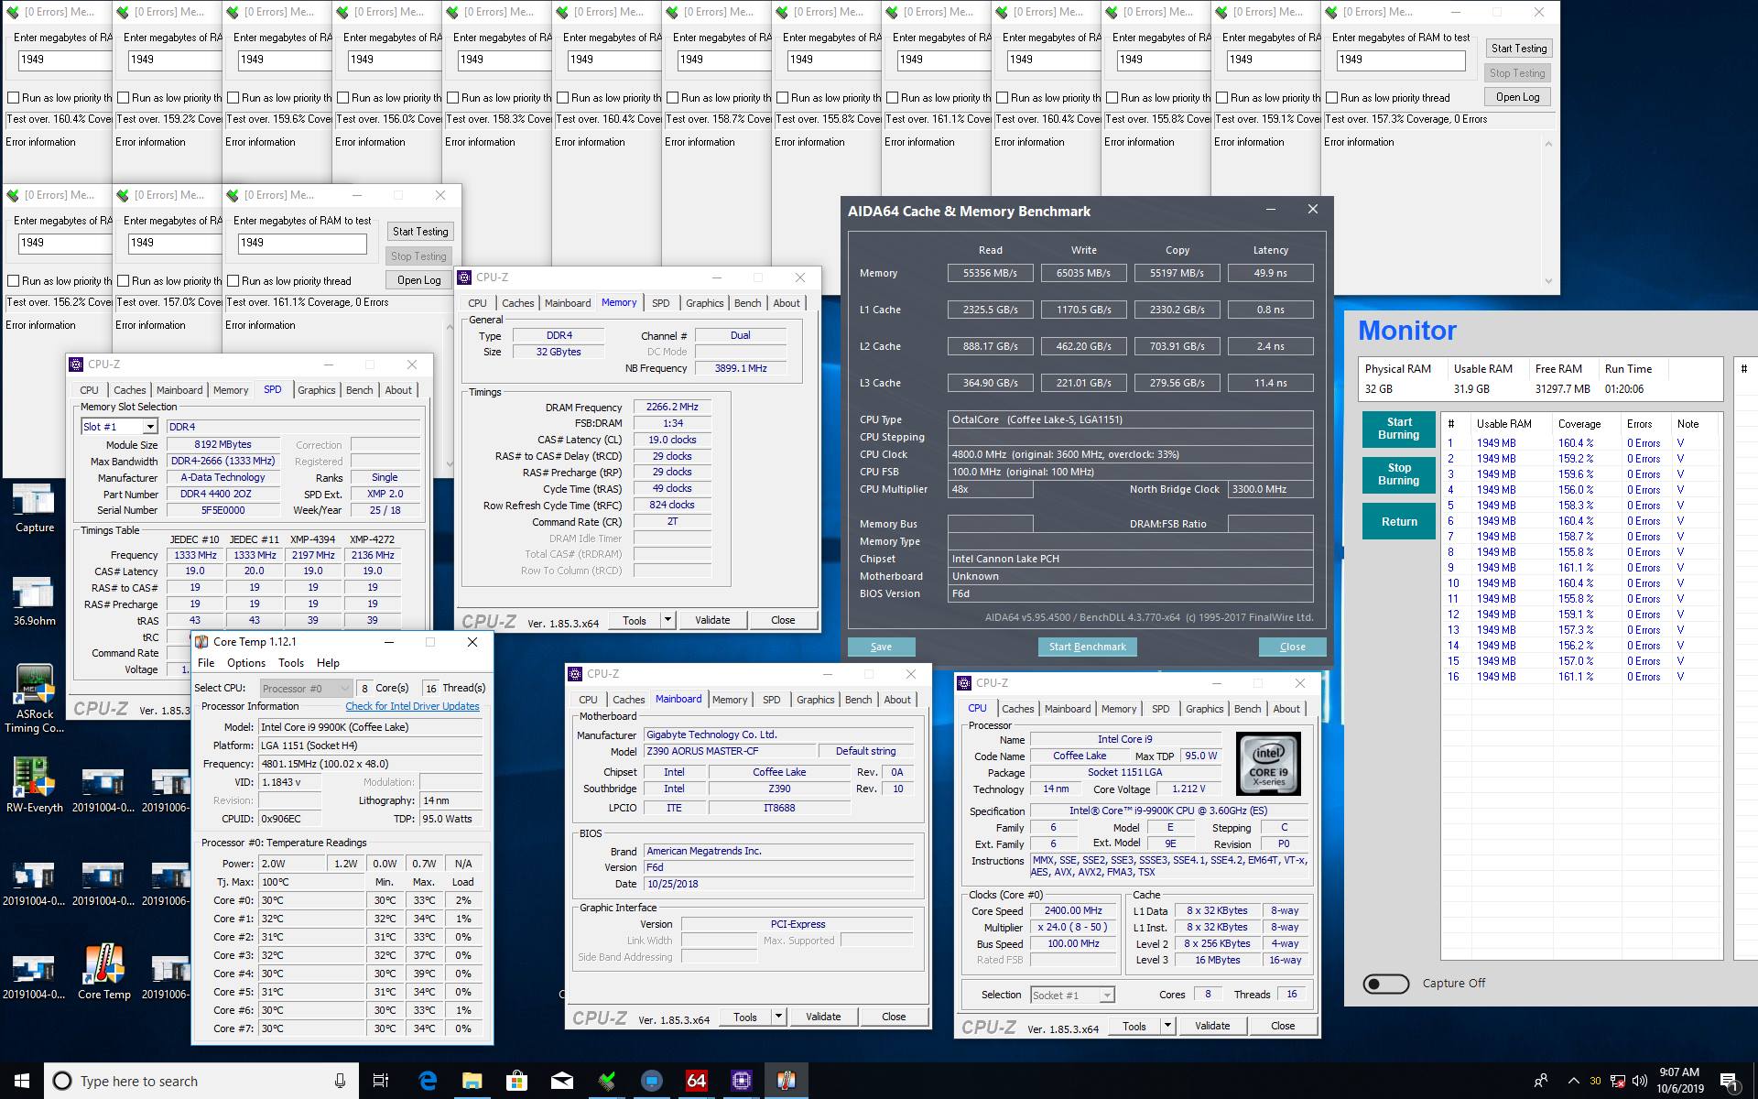Click the microphone icon in search box
This screenshot has height=1099, width=1758.
coord(340,1081)
